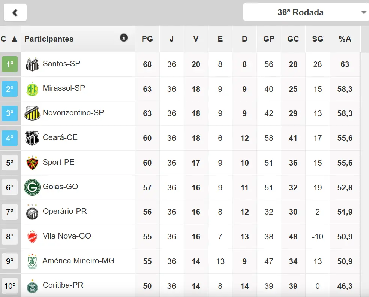Open the 36ª Rodada round dropdown
The height and width of the screenshot is (297, 369).
tap(300, 12)
